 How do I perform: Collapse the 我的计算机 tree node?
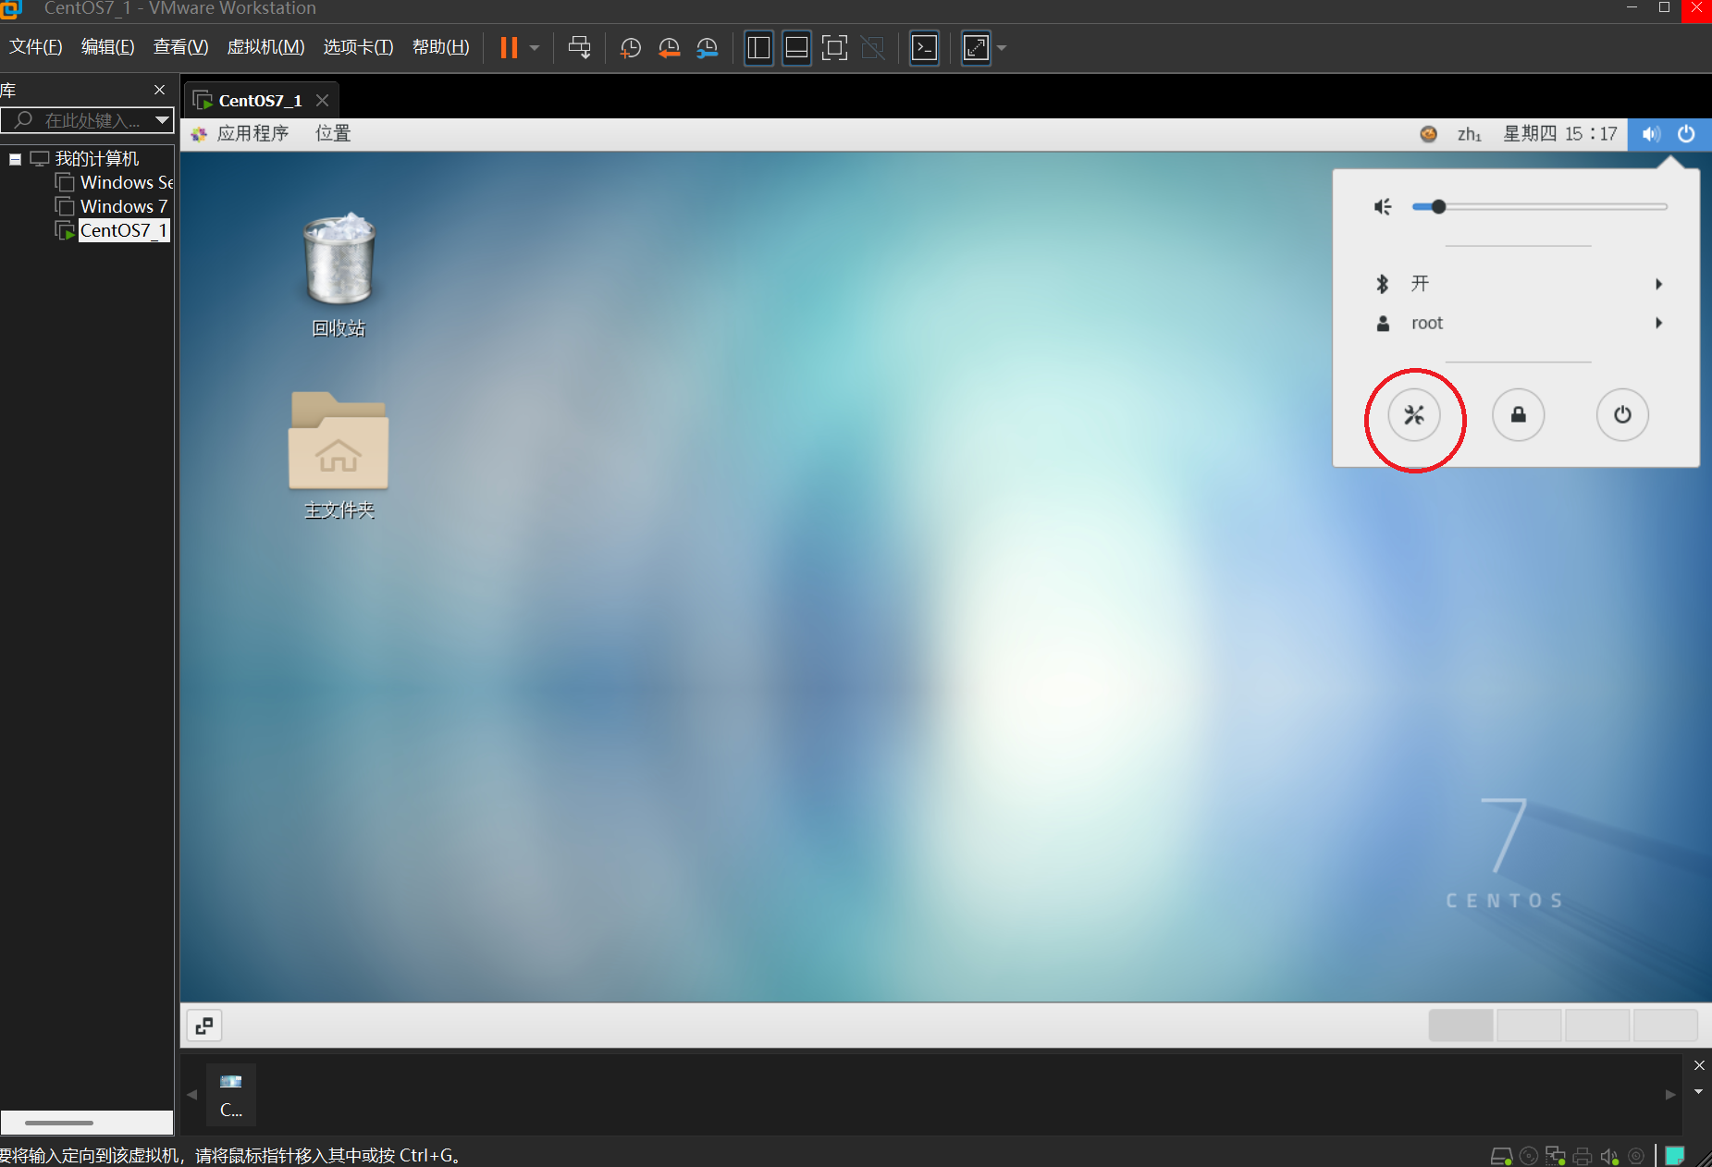point(16,159)
